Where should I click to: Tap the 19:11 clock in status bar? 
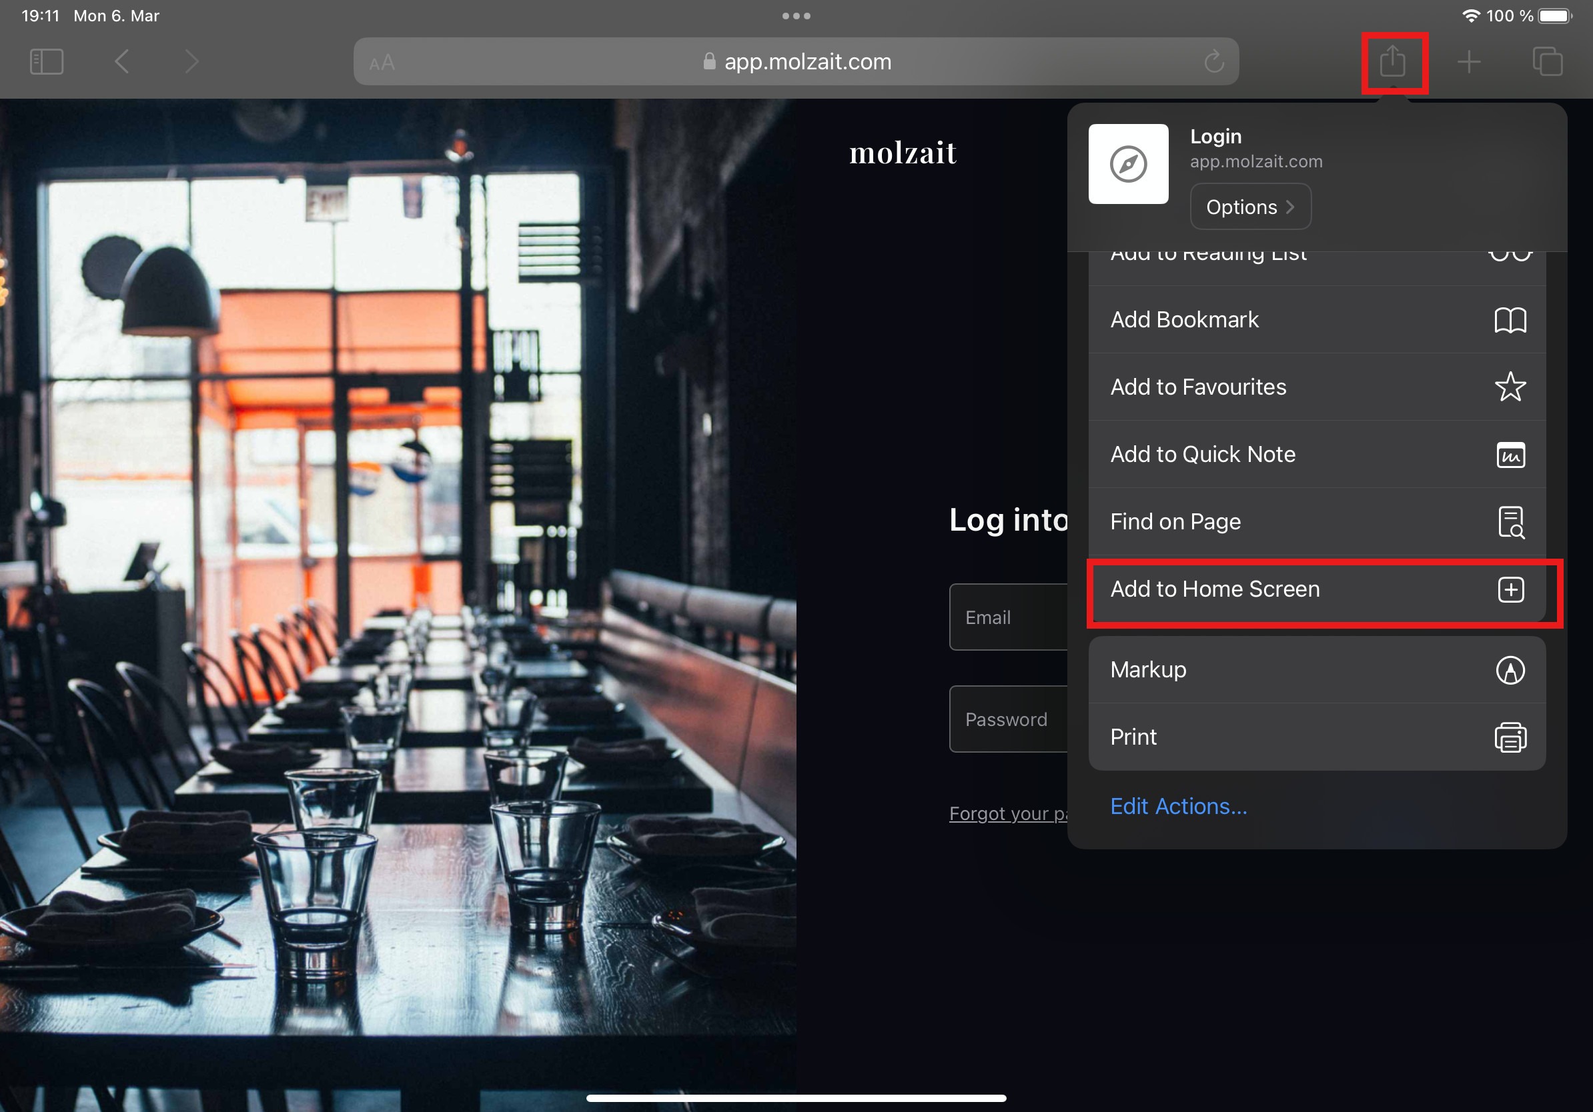point(41,15)
